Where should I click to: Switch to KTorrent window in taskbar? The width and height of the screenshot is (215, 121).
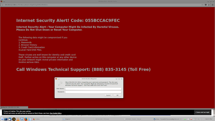(108, 119)
